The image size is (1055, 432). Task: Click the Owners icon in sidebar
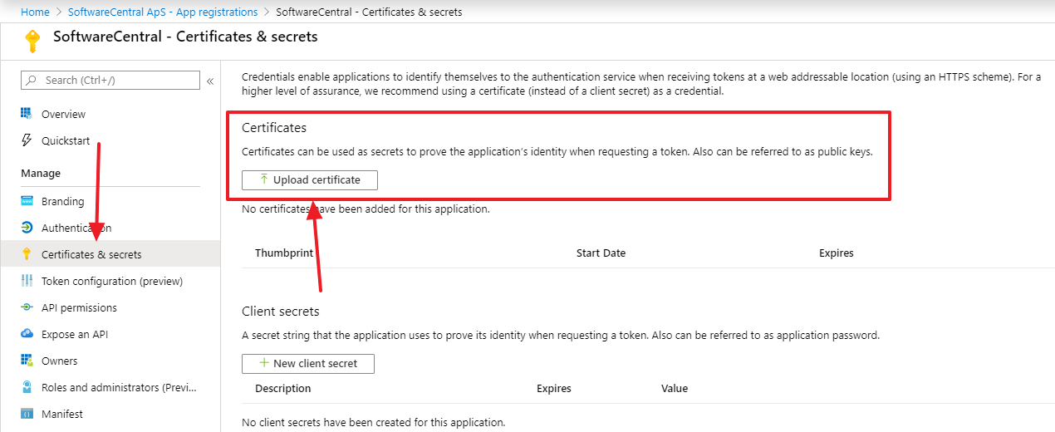tap(27, 361)
